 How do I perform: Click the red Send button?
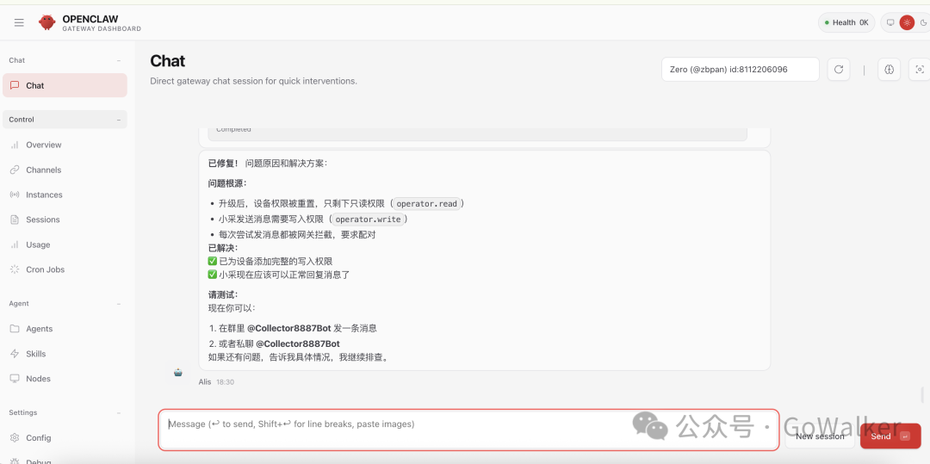click(x=890, y=436)
